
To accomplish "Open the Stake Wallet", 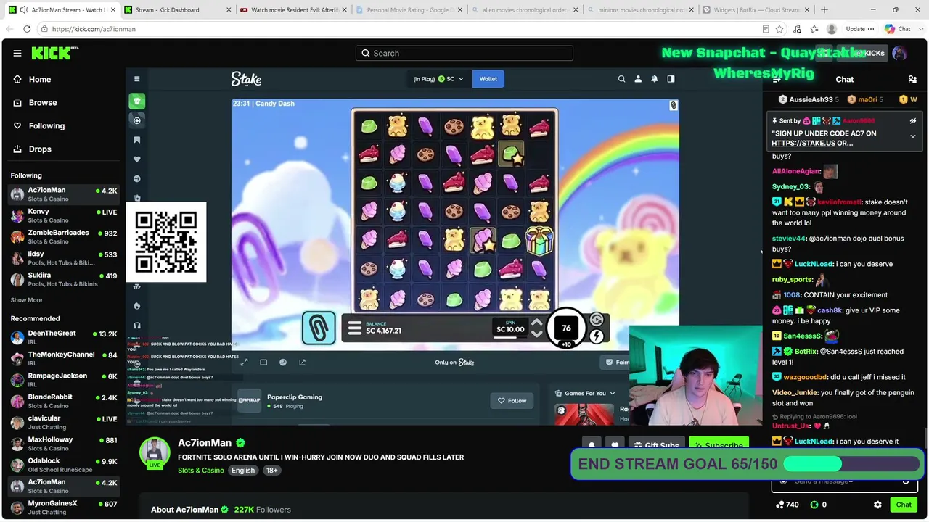I will pyautogui.click(x=488, y=79).
